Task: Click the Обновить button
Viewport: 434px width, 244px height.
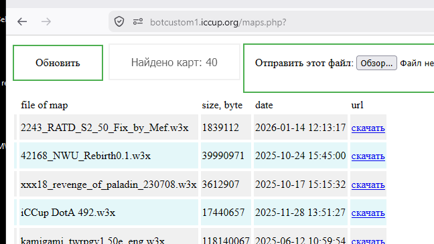Action: pos(58,63)
